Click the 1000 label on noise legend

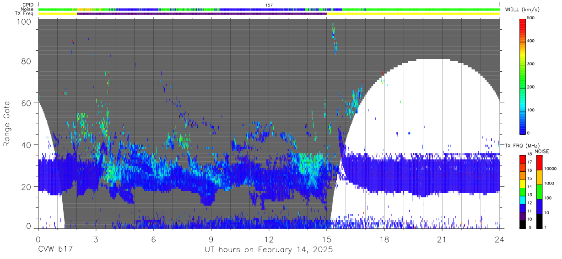(549, 183)
